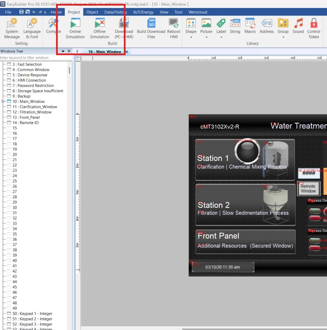Open System Message settings
Screen dimensions: 327x330
coord(12,28)
